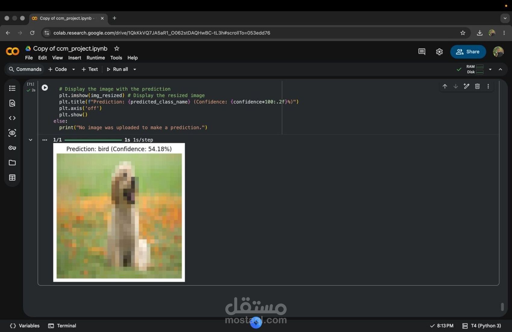Open the comments panel icon
The height and width of the screenshot is (332, 512).
pyautogui.click(x=422, y=52)
